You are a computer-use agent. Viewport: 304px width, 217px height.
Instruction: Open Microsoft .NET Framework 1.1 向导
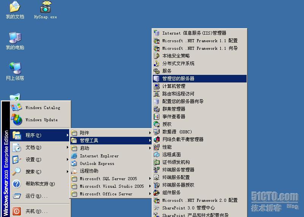(200, 48)
